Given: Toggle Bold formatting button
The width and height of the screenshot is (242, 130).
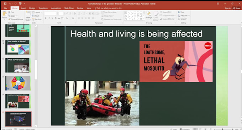Looking at the screenshot, I should 46,18.
